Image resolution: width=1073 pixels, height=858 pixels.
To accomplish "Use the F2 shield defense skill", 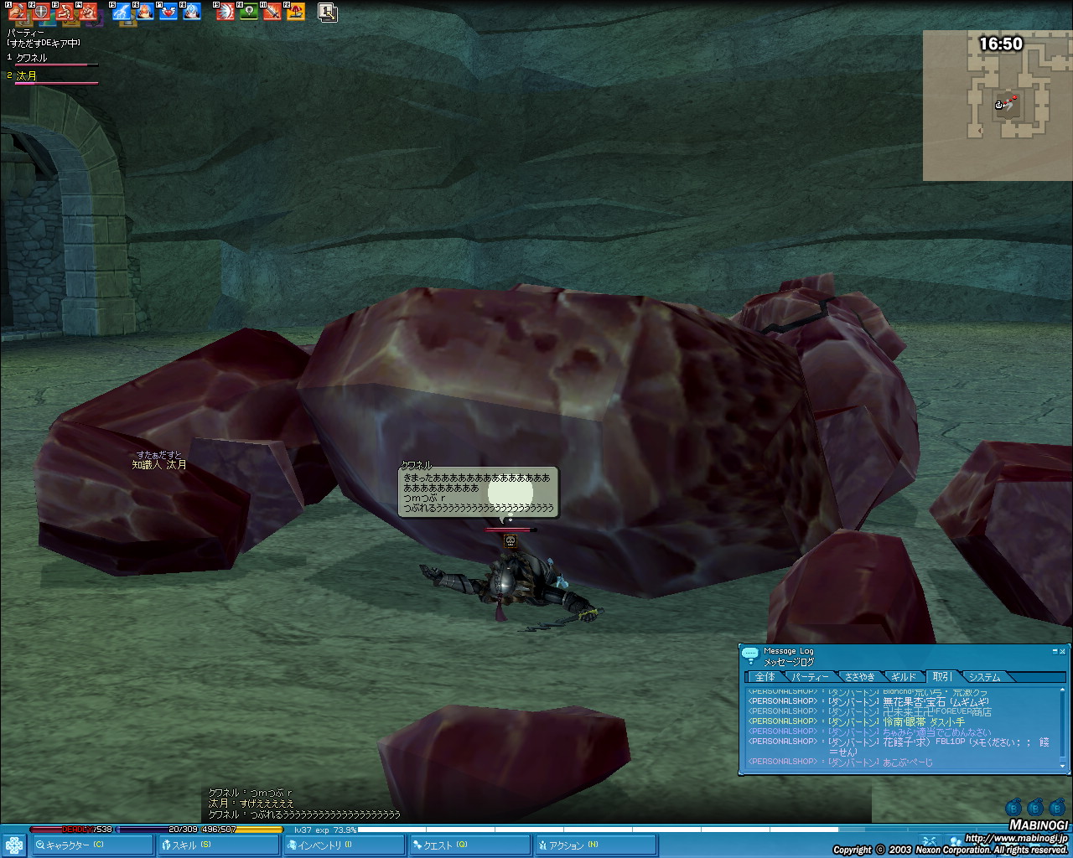I will click(41, 12).
